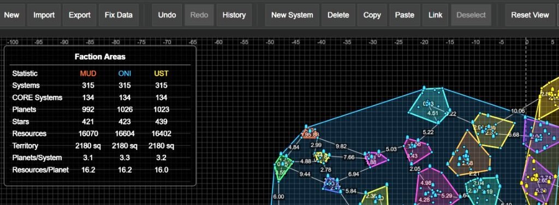Screen dimensions: 559x205
Task: Activate the Link tool
Action: [x=435, y=15]
